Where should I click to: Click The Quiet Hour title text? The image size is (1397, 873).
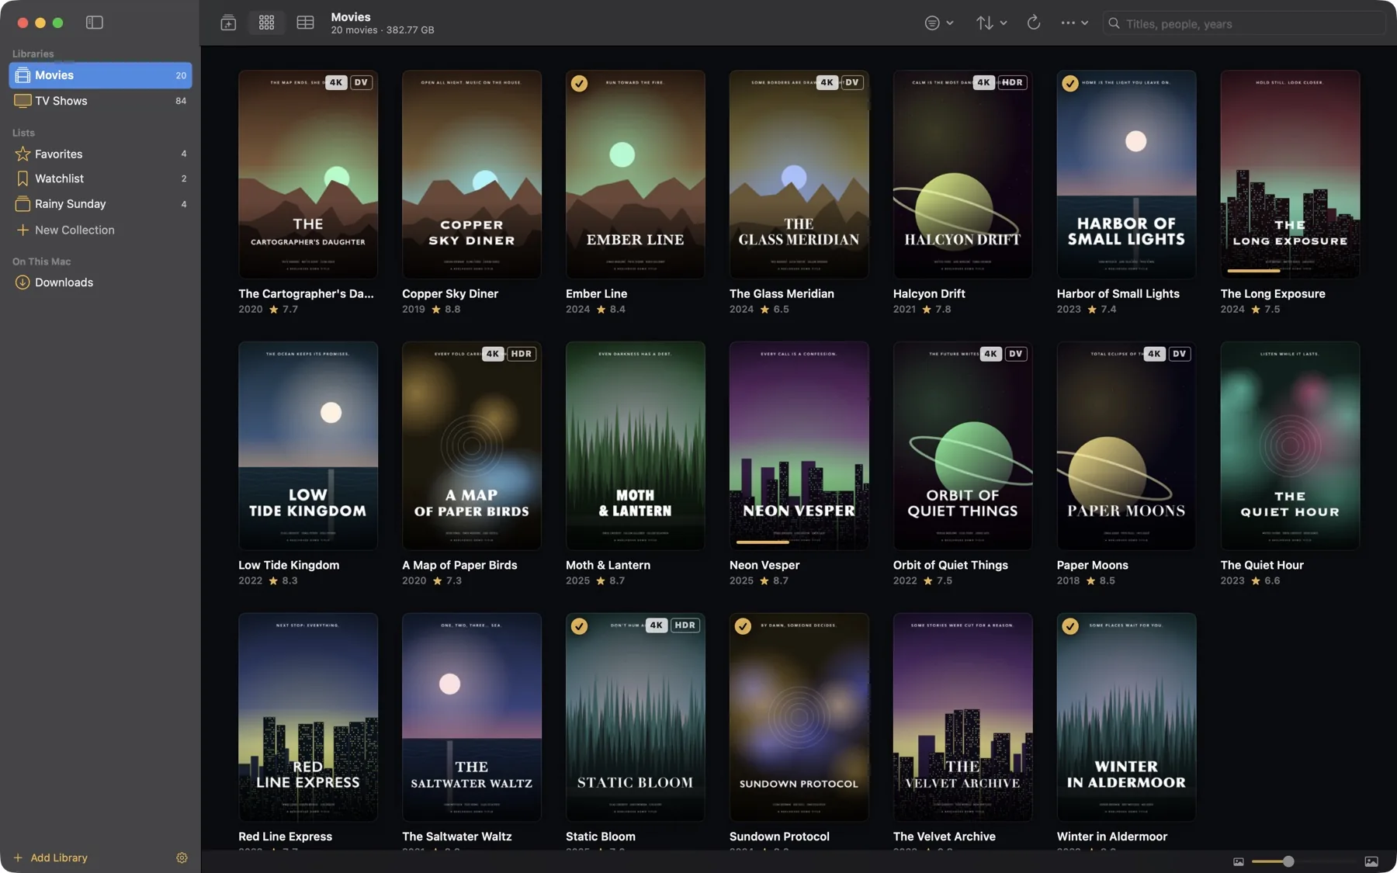(1261, 565)
